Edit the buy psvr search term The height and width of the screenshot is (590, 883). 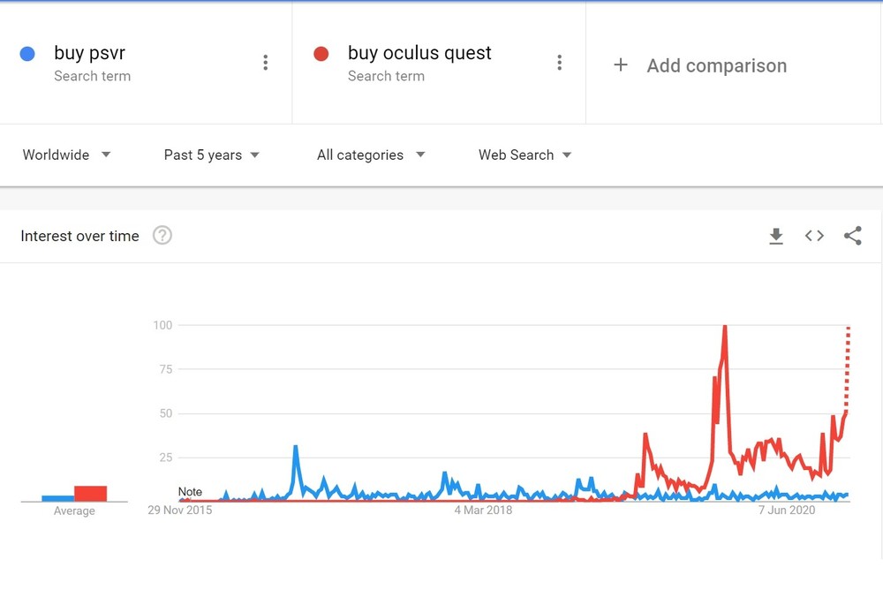click(x=89, y=53)
